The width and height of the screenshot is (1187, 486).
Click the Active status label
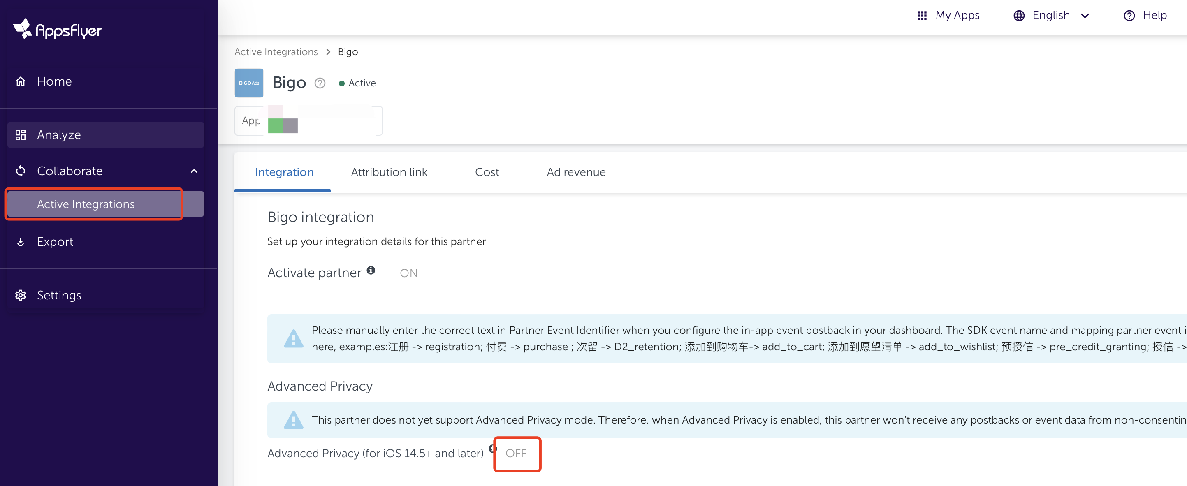pos(362,83)
